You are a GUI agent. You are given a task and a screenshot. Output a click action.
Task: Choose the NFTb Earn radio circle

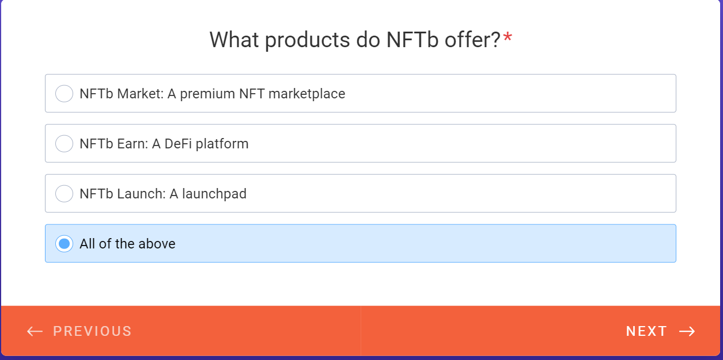point(64,144)
